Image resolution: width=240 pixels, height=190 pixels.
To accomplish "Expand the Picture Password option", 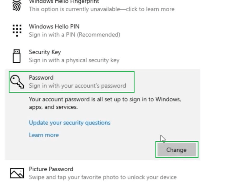I will (51, 169).
